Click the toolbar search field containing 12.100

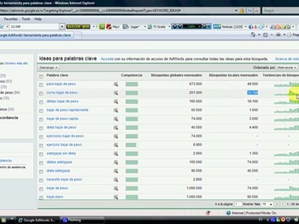point(35,27)
